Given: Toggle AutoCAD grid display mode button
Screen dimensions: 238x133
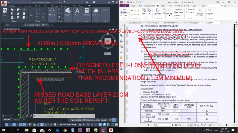Looking at the screenshot, I should (114, 120).
